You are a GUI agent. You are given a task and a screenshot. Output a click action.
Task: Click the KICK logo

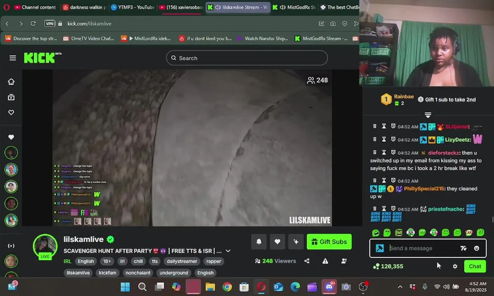pos(42,58)
